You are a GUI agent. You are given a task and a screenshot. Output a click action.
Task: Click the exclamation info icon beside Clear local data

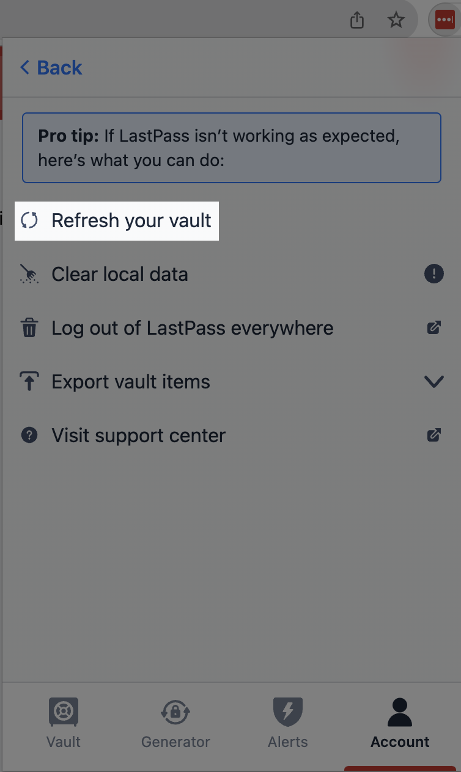tap(434, 274)
